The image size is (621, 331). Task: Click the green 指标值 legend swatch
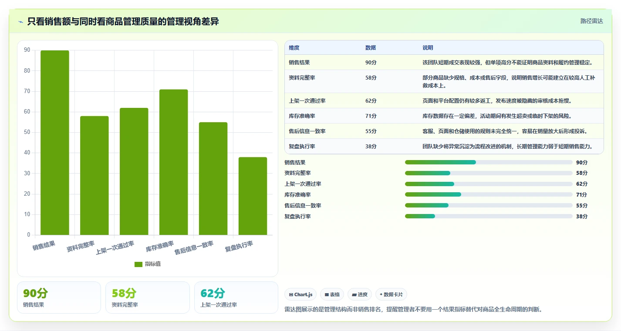[x=138, y=264]
